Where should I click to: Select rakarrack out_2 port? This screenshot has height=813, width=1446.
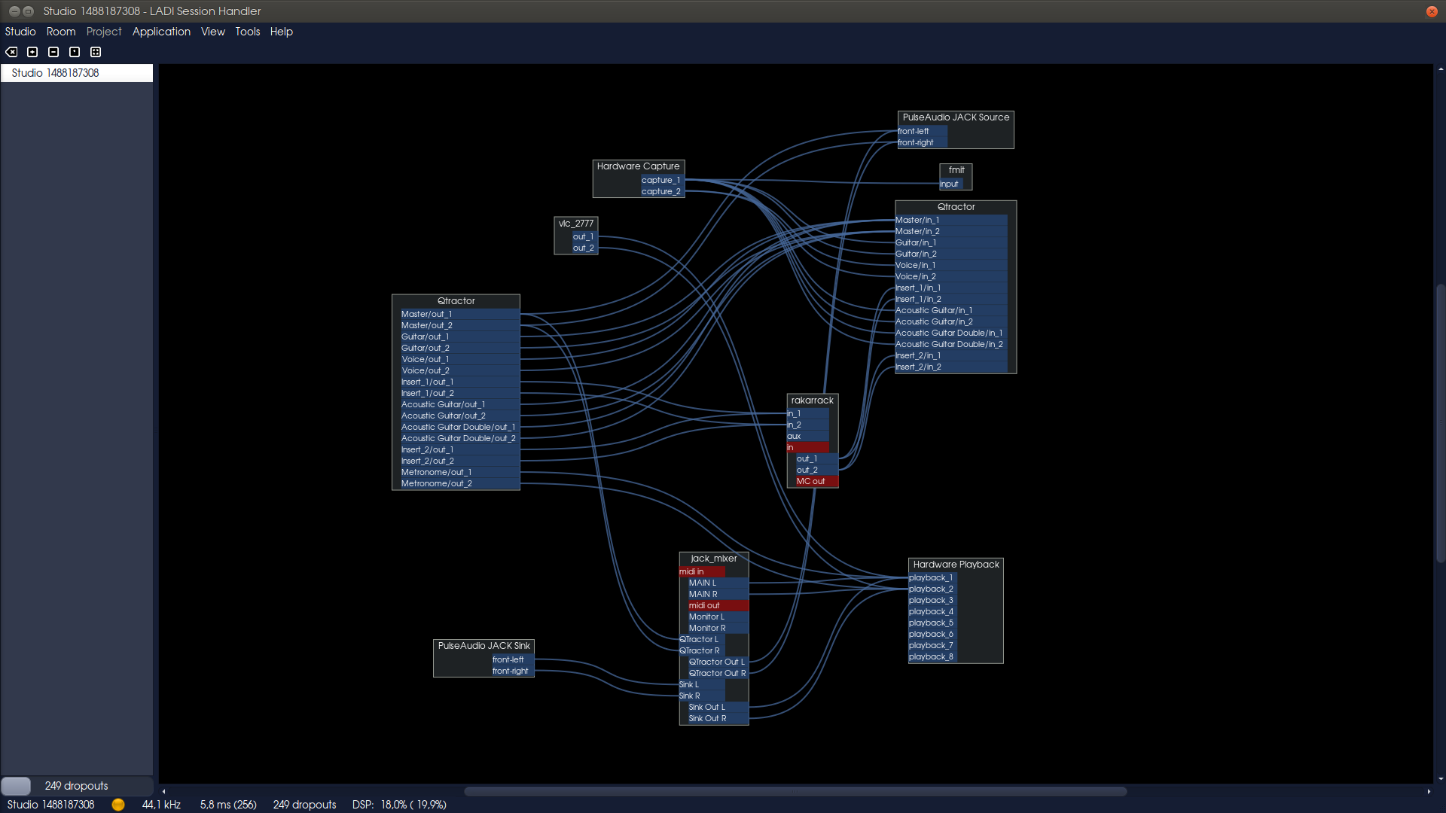tap(816, 470)
